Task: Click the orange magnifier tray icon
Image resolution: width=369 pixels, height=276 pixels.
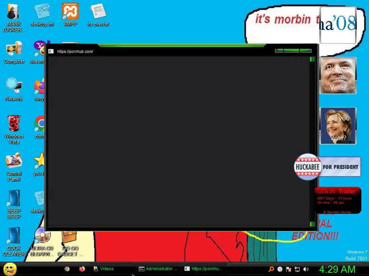Action: pos(271,269)
